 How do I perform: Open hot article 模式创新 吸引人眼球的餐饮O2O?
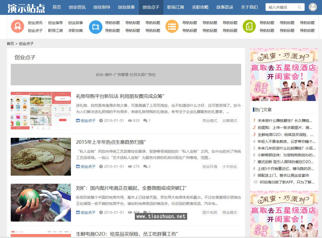286,162
